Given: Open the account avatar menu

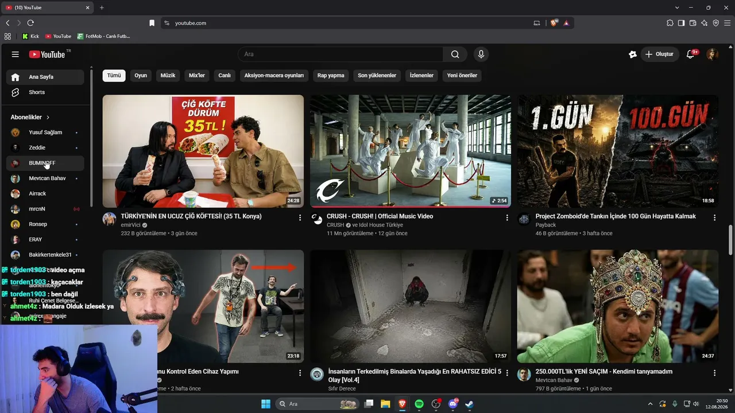Looking at the screenshot, I should coord(712,54).
